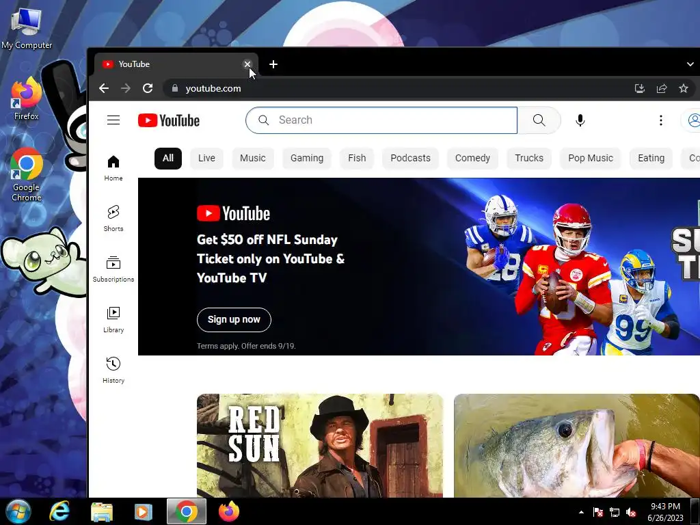Click the Action Center flag tray icon
This screenshot has height=525, width=700.
(x=598, y=512)
